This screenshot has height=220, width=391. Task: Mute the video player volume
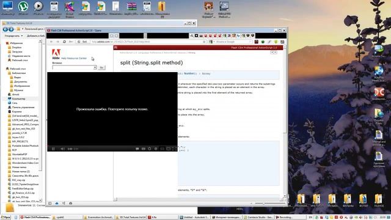62,148
